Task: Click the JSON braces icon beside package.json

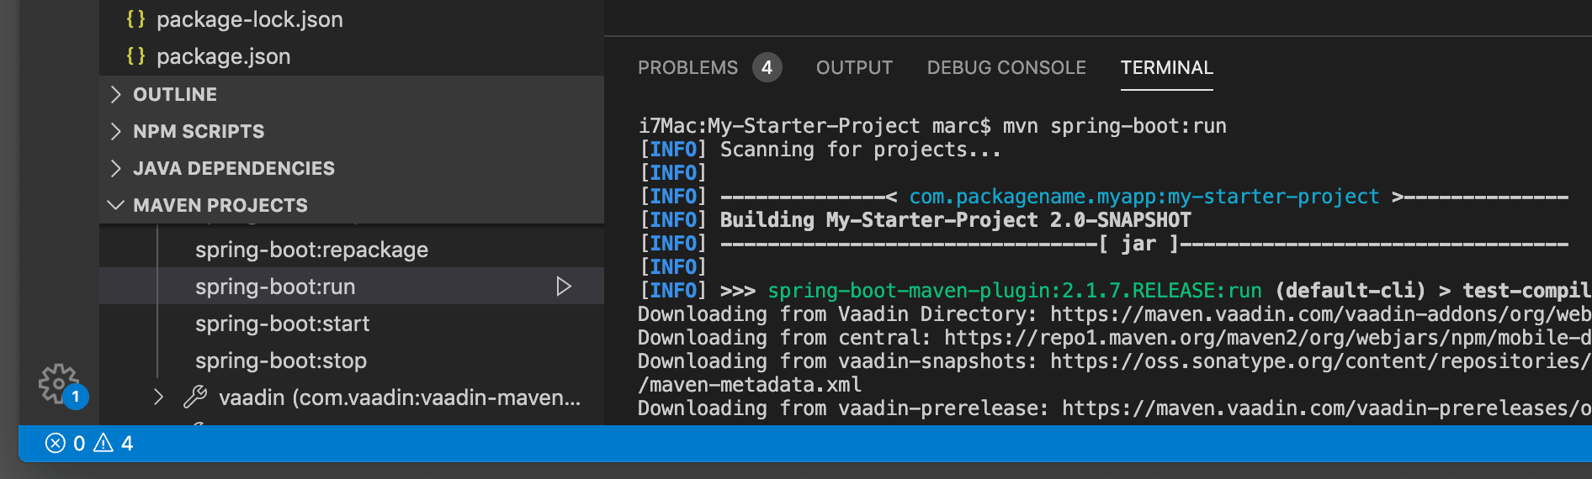Action: click(135, 56)
